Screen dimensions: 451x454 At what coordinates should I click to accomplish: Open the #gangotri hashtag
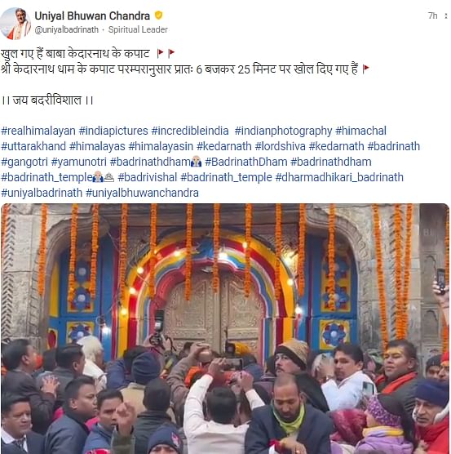24,162
